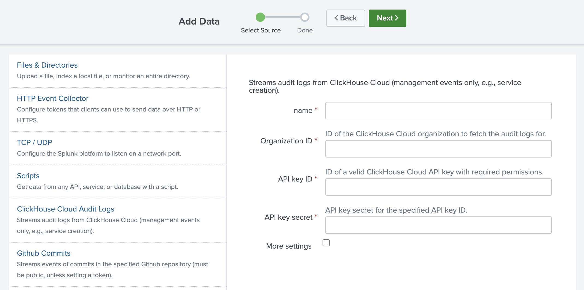The image size is (584, 290).
Task: Choose the Scripts data input
Action: tap(28, 176)
